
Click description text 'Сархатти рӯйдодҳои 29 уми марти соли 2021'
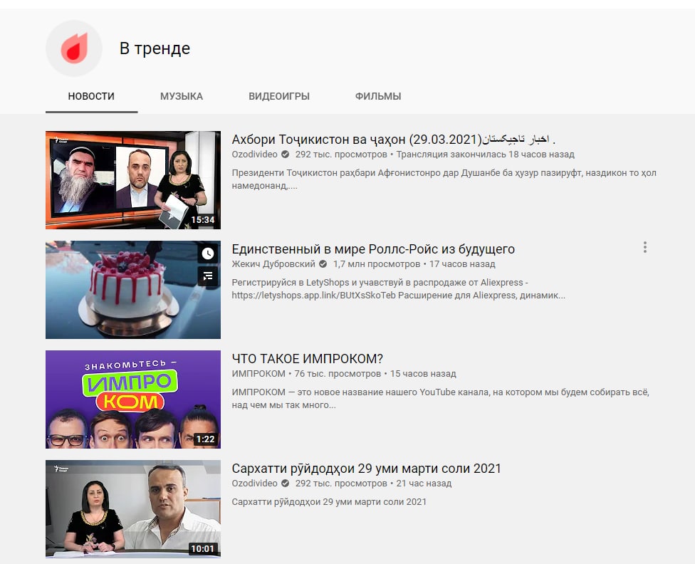(x=329, y=502)
